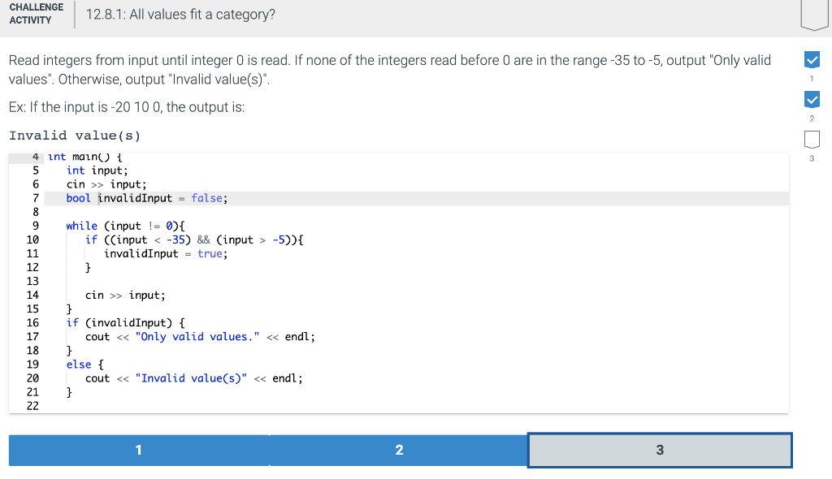832x479 pixels.
Task: Click the while loop condition on line 9
Action: point(138,225)
